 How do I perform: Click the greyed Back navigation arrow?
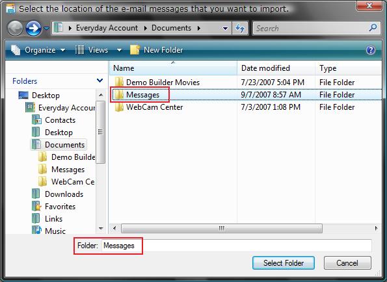coord(15,28)
